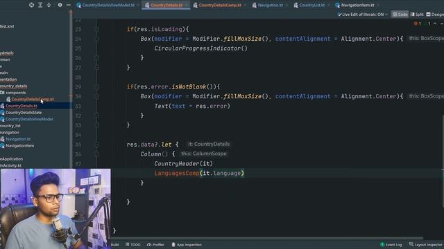Select navigation folder in project tree
The width and height of the screenshot is (444, 249).
(10, 132)
